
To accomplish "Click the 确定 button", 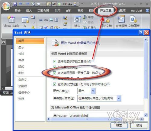I will [119, 125].
